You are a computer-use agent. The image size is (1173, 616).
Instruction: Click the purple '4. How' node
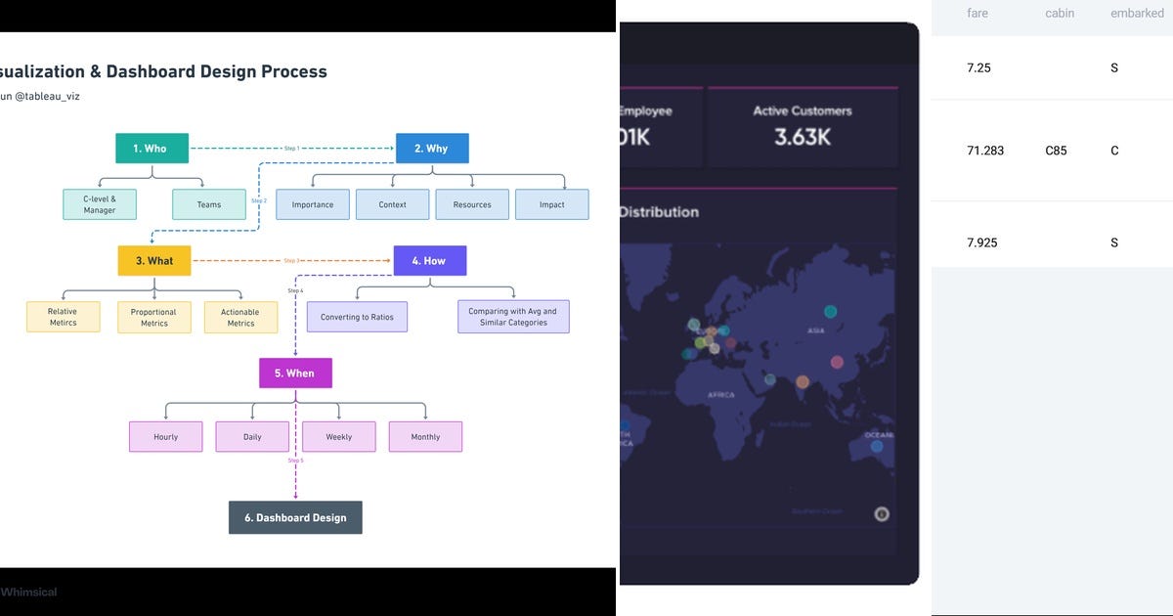pyautogui.click(x=429, y=260)
